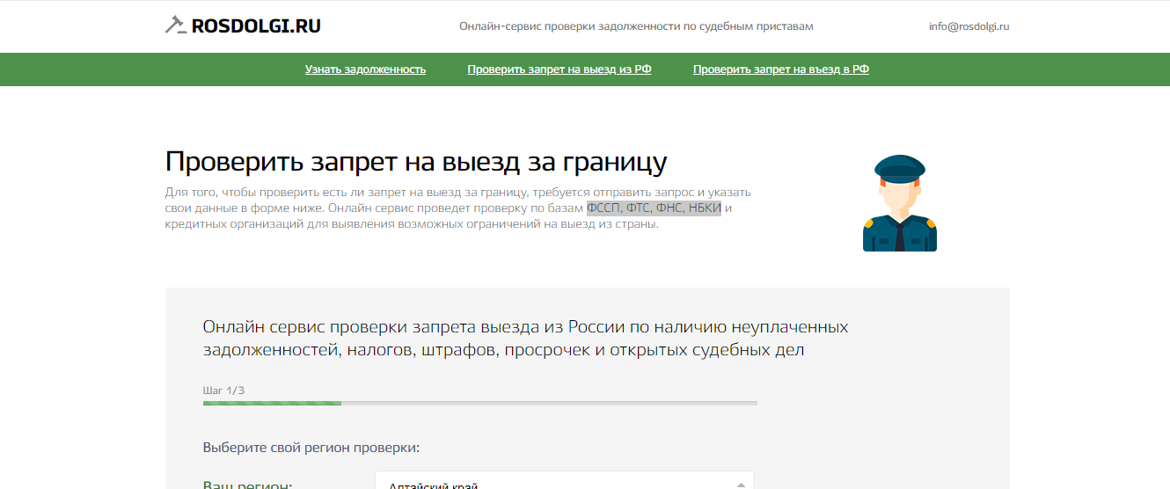Click the gray unfilled part of progress bar
Image resolution: width=1170 pixels, height=489 pixels.
pos(549,403)
